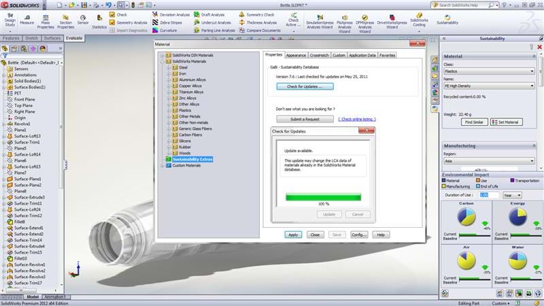Toggle the Check checkbox in ribbon
The image size is (544, 306).
[x=113, y=14]
